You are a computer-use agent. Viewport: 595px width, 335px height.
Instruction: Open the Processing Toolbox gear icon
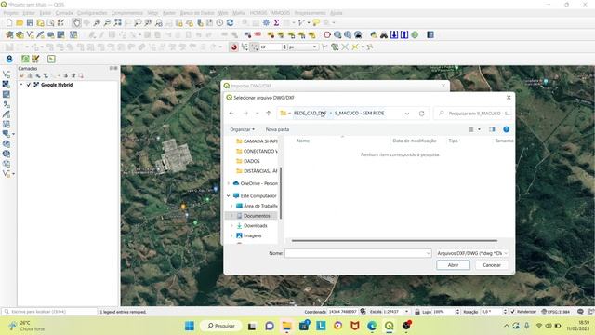(266, 22)
